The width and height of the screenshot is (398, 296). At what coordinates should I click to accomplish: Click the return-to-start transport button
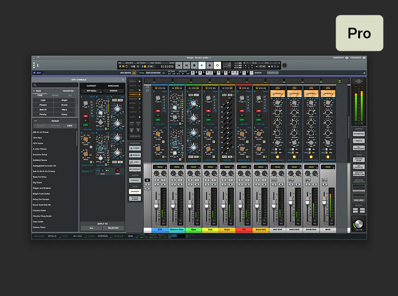(x=179, y=65)
